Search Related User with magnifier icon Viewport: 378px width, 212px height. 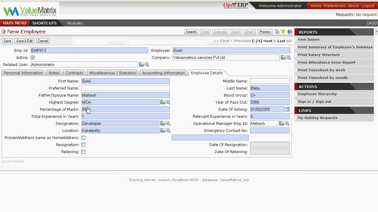[x=147, y=64]
